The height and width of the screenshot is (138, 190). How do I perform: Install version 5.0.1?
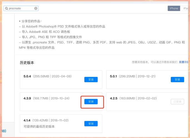tap(177, 79)
